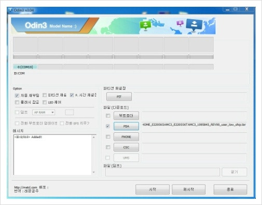Click the "<ID:0/010> Added!!" log line
The width and height of the screenshot is (262, 205).
(28, 137)
